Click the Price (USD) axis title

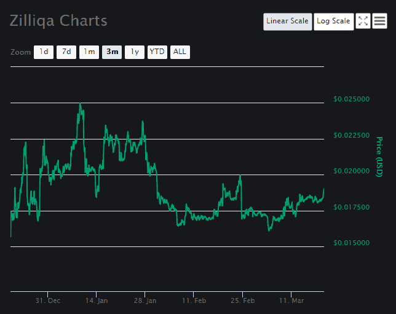coord(379,157)
